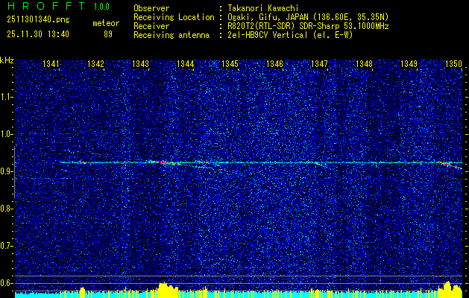This screenshot has width=469, height=298.
Task: Click the date stamp 25.11.30 13:40
Action: pyautogui.click(x=38, y=34)
